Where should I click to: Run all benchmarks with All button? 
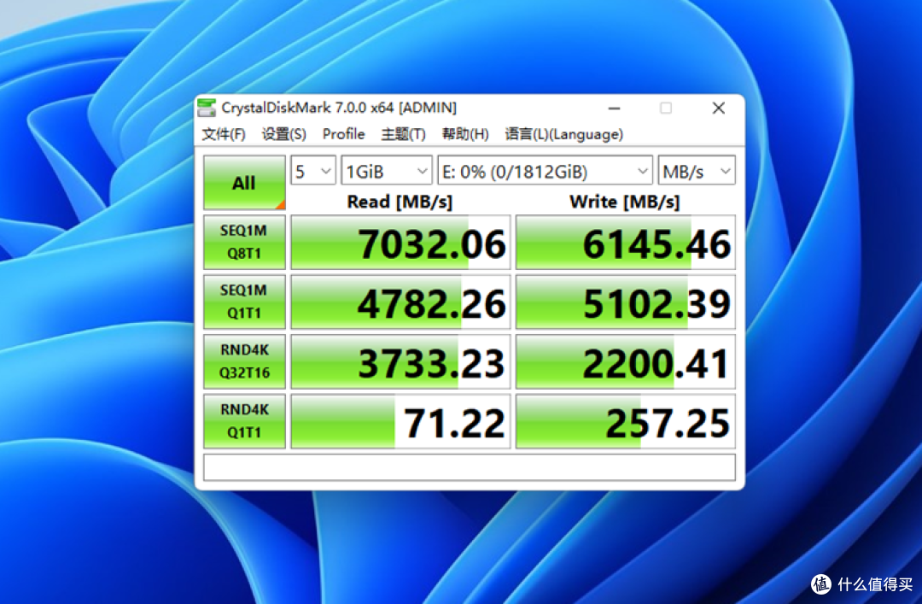(x=245, y=183)
